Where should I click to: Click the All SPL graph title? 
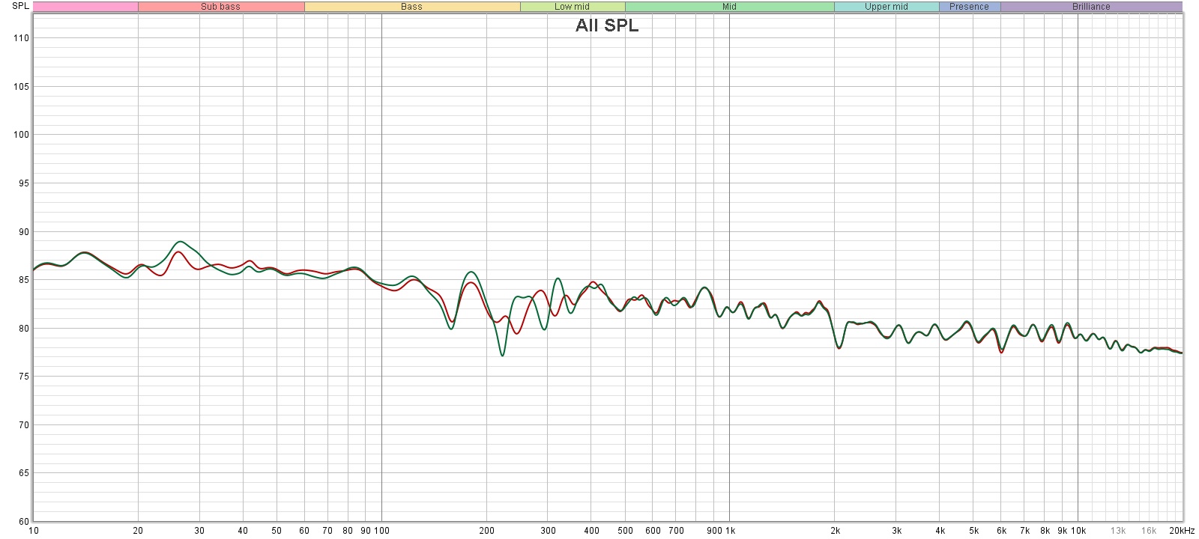pos(607,25)
